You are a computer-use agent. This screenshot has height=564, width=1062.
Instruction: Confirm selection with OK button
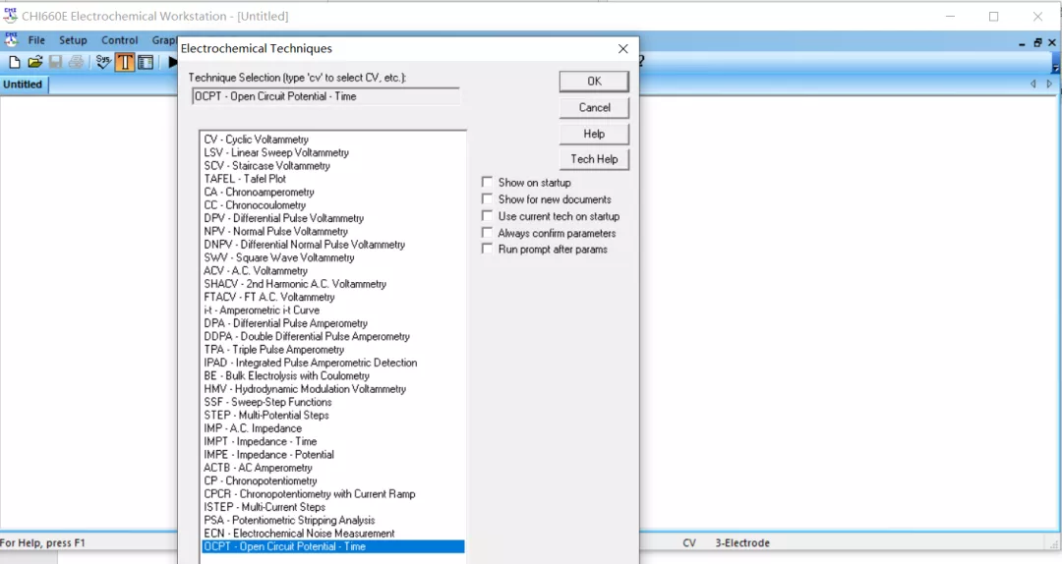pyautogui.click(x=594, y=82)
